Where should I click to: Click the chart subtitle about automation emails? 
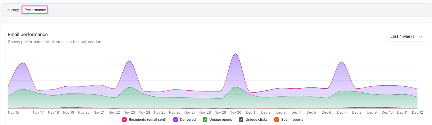click(x=55, y=42)
